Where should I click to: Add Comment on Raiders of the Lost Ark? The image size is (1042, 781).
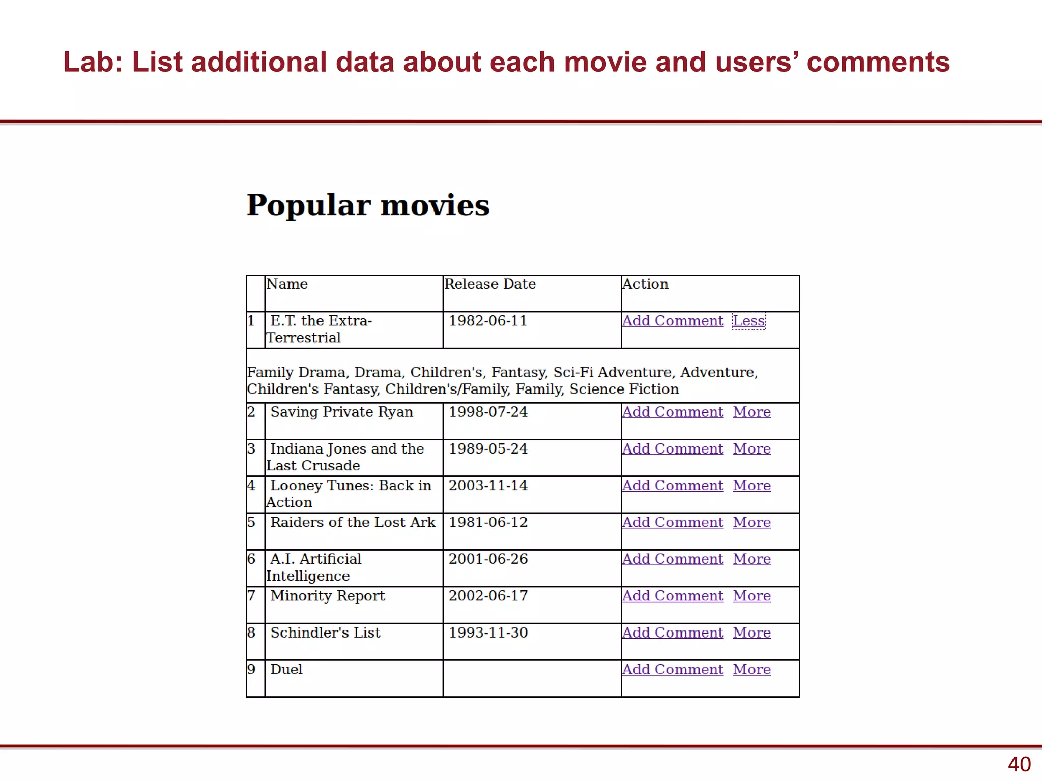point(672,522)
